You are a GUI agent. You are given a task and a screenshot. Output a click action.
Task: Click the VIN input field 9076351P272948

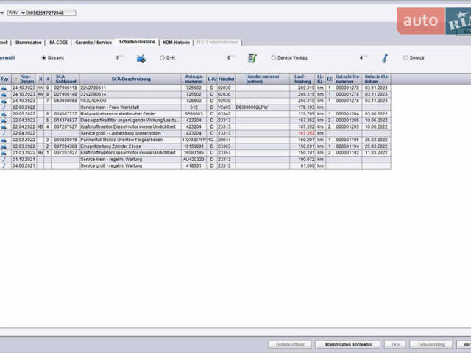pyautogui.click(x=52, y=13)
